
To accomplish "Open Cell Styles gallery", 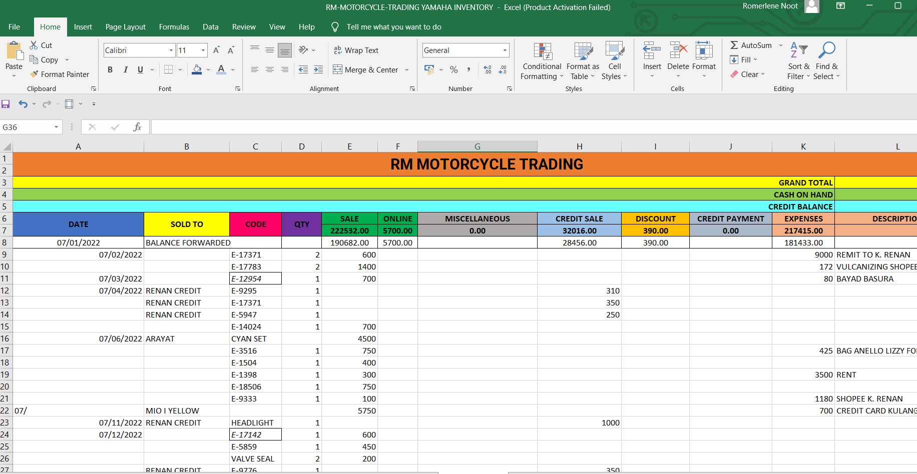I will coord(614,61).
